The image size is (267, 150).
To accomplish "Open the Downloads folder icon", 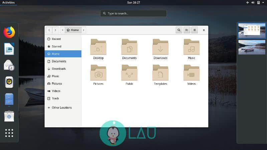I will click(160, 47).
